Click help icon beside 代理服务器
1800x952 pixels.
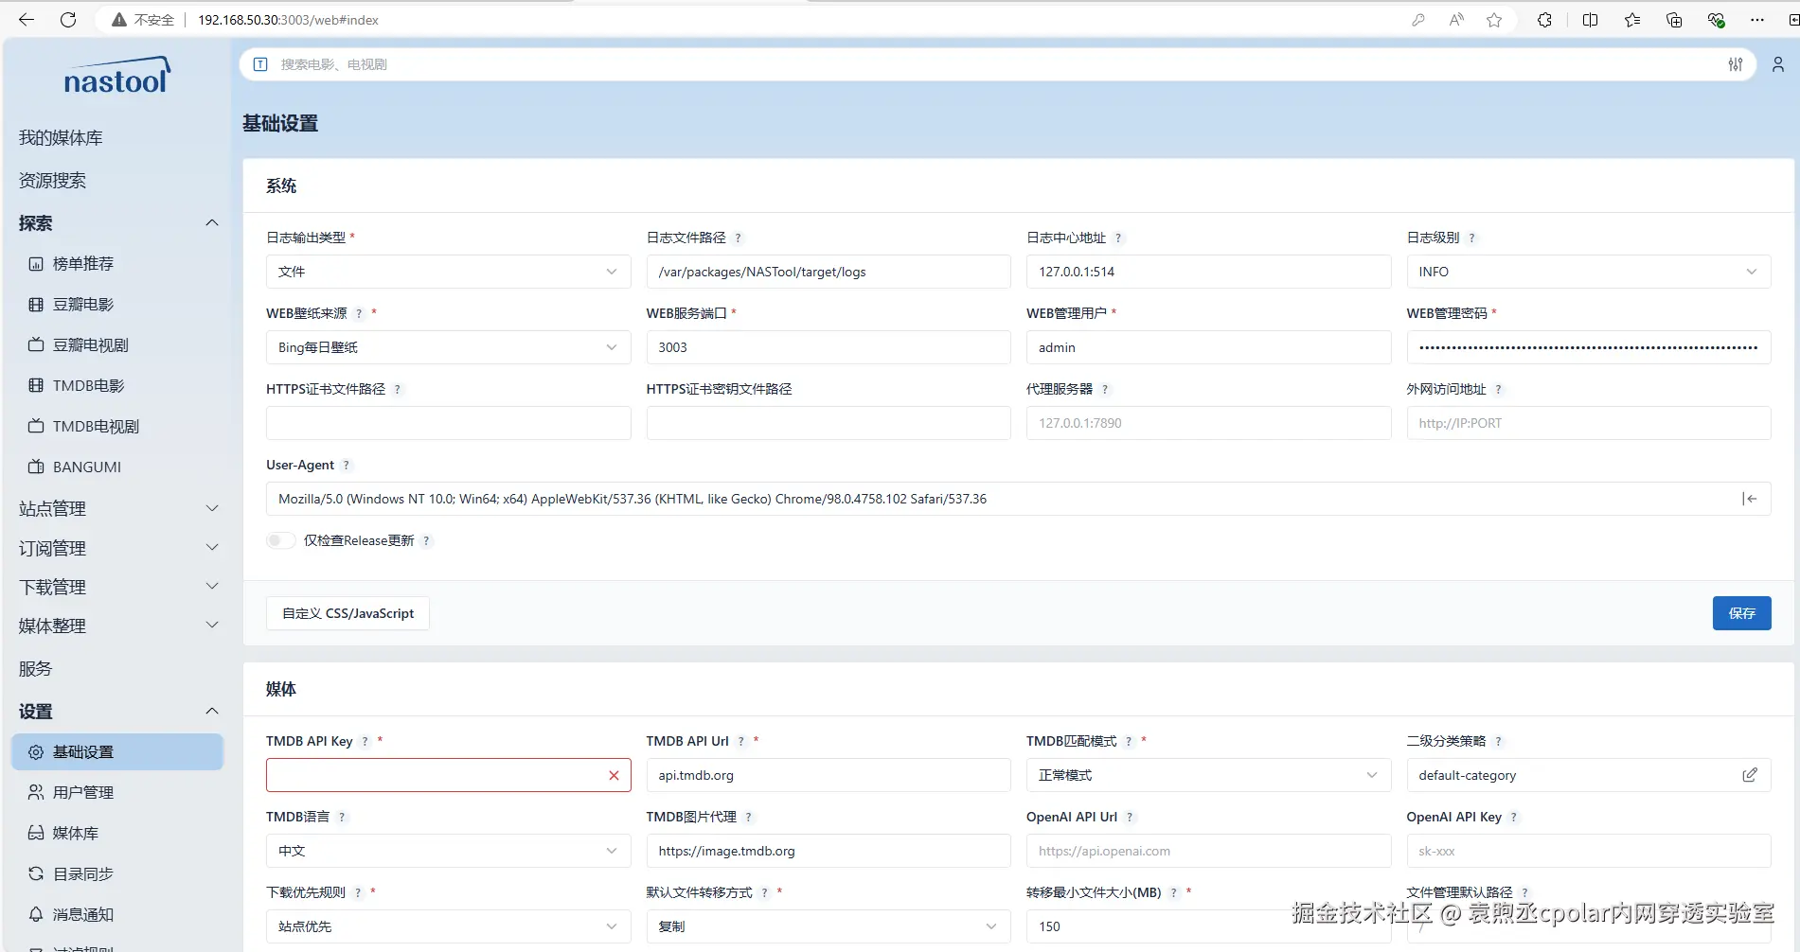[1105, 390]
